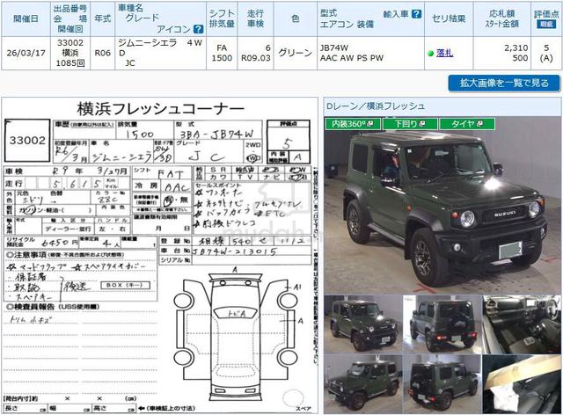
Task: Click the Dレーン／横浜フレッシュ panel title
Action: point(376,106)
